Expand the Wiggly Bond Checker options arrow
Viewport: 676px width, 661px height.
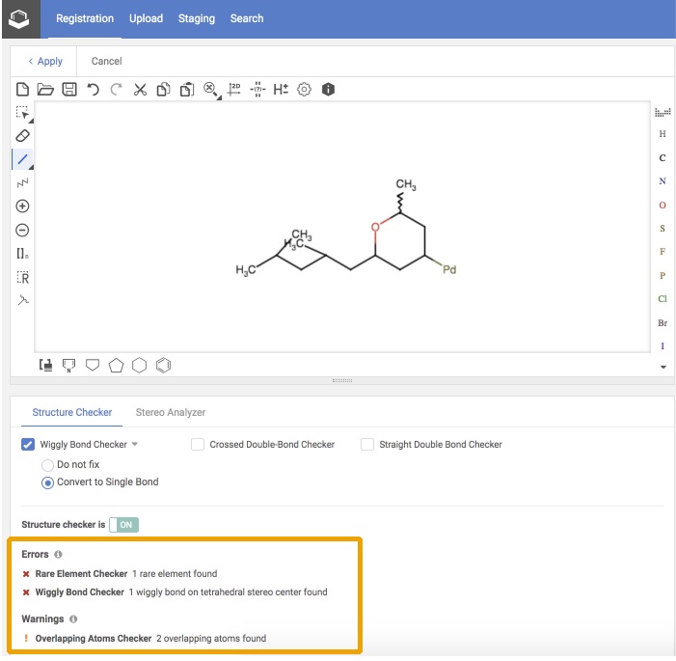tap(135, 445)
